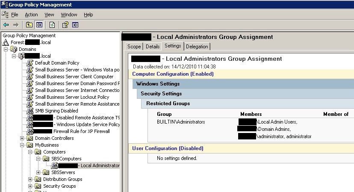354x192 pixels.
Task: Collapse User Configuration (Disabled) section
Action: click(x=241, y=148)
